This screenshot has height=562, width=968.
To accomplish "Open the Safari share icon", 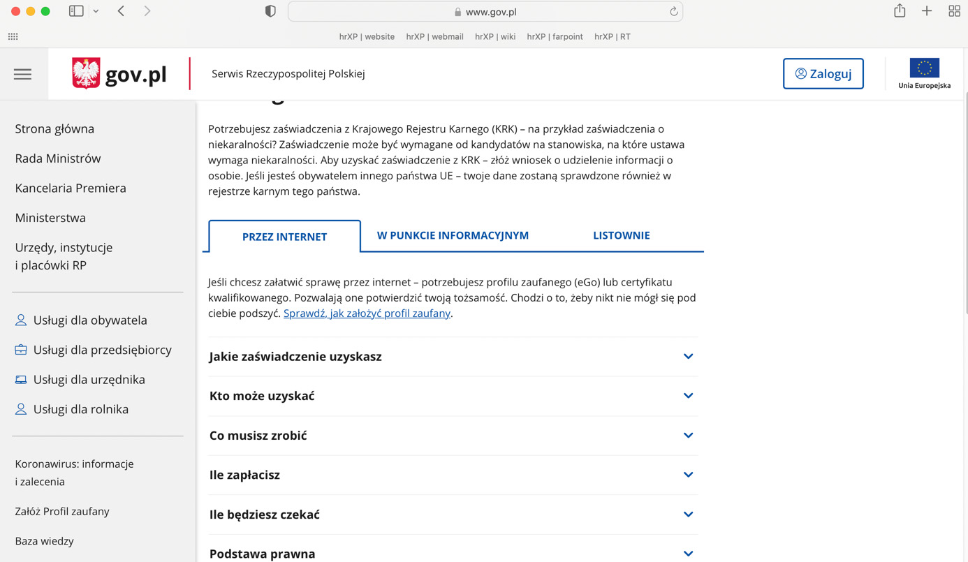I will [900, 11].
